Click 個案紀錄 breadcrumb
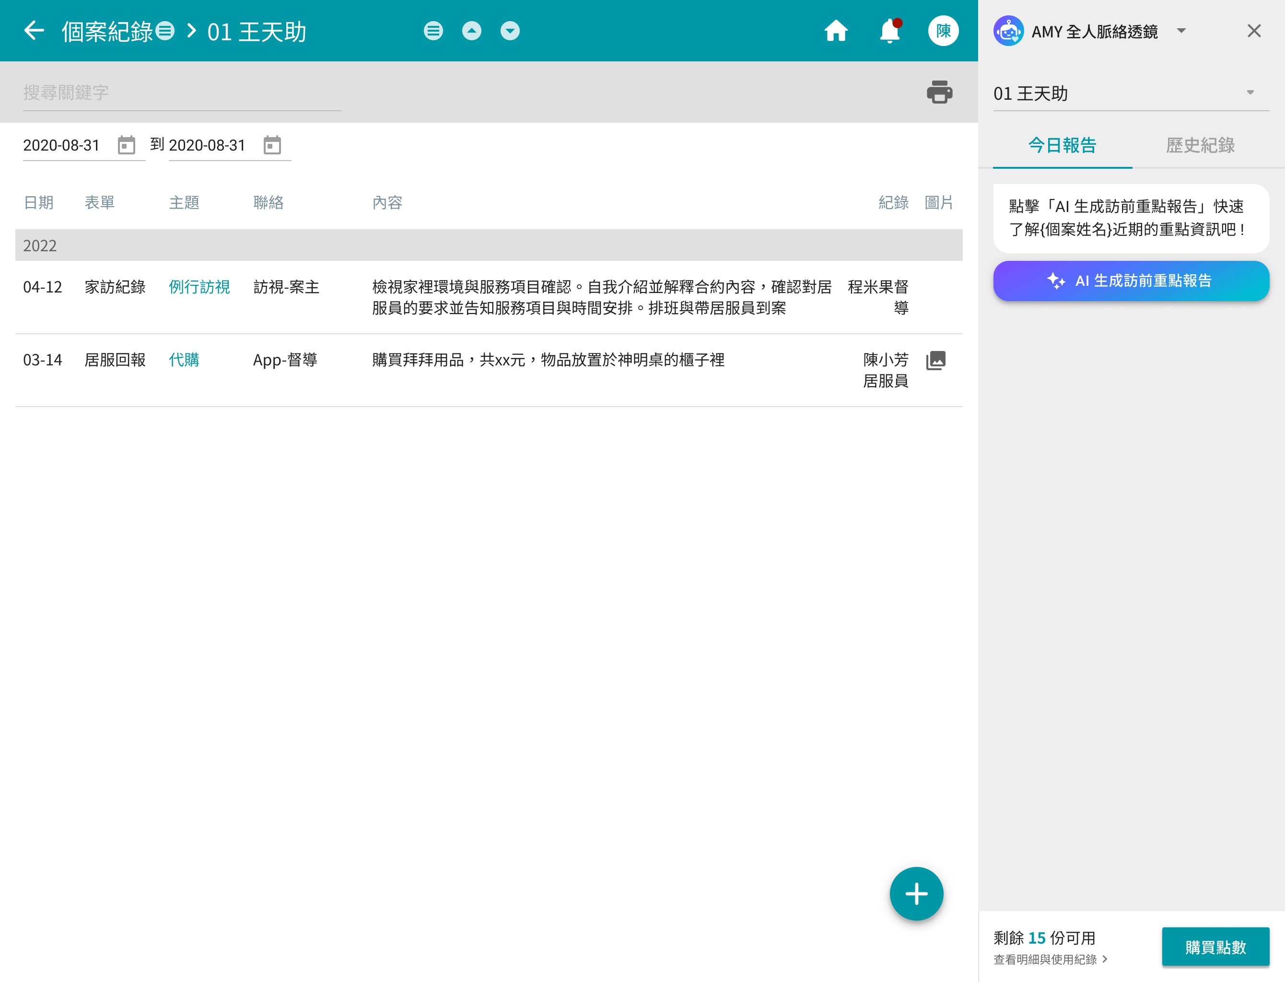The height and width of the screenshot is (982, 1285). coord(107,31)
